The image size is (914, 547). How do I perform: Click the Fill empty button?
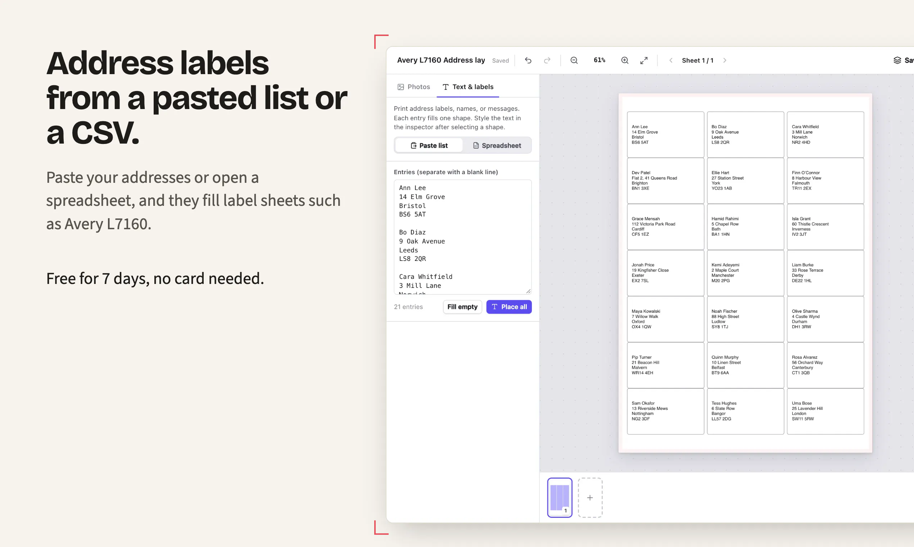click(x=462, y=307)
